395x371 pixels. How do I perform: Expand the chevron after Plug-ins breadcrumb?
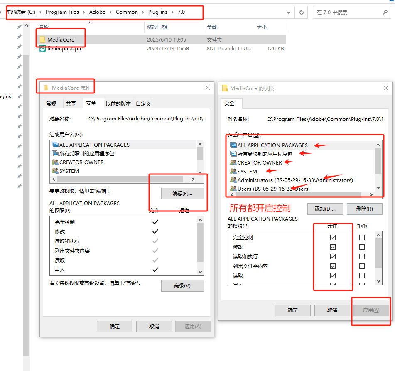point(172,12)
